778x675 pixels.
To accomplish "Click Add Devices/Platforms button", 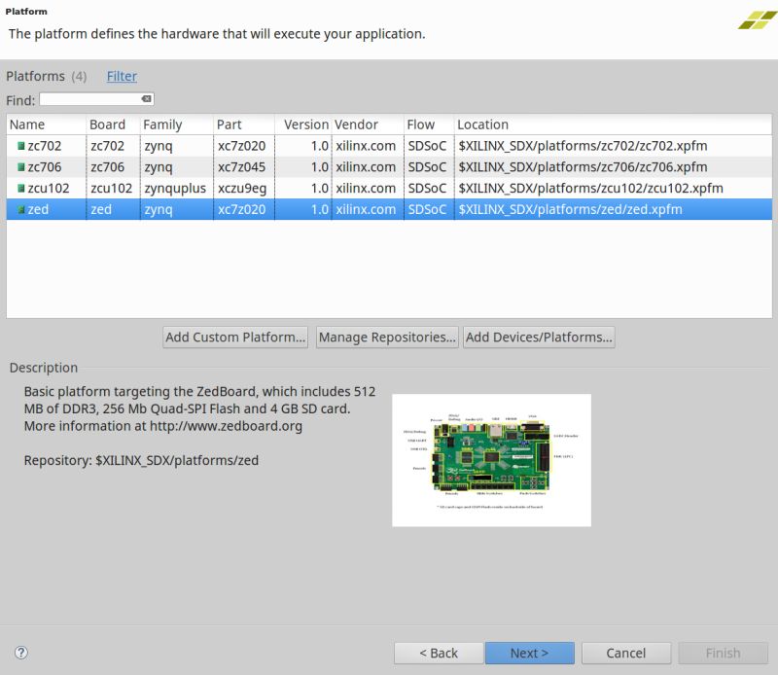I will tap(539, 337).
